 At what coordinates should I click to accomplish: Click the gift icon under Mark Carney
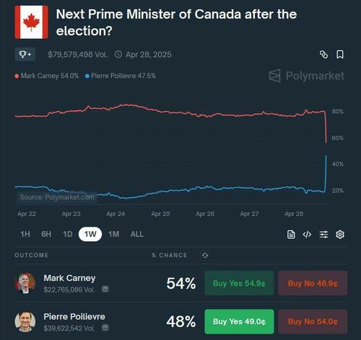click(105, 289)
